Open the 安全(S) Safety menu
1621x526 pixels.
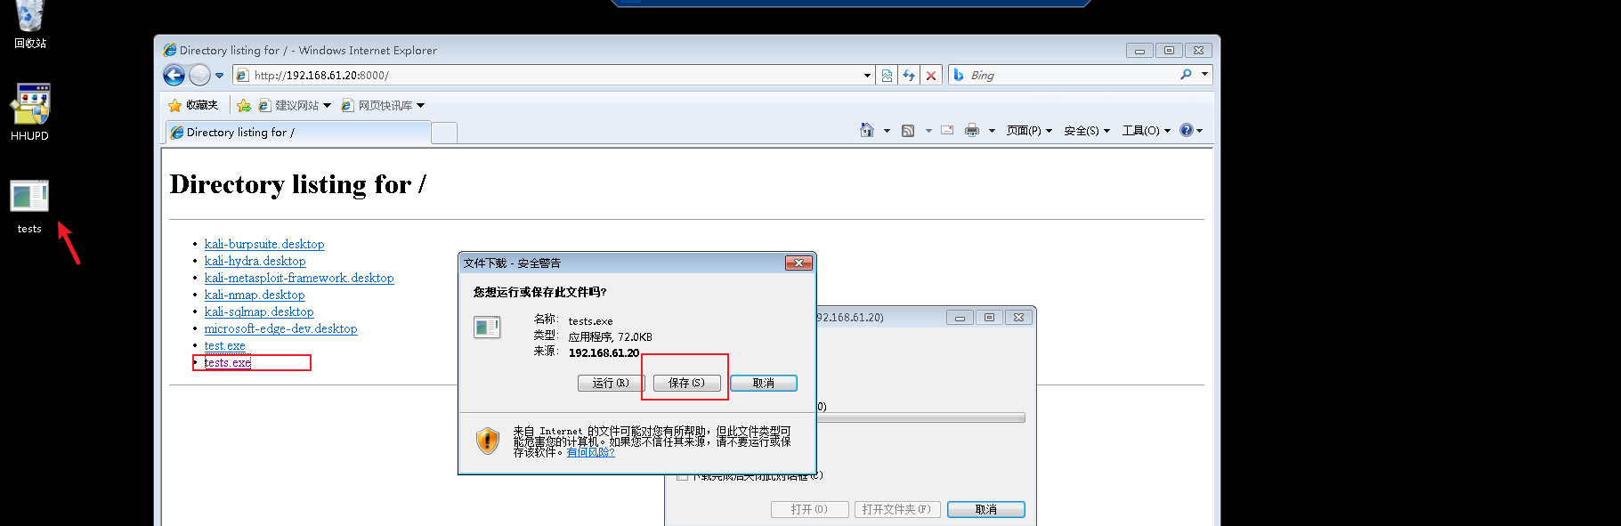1087,131
